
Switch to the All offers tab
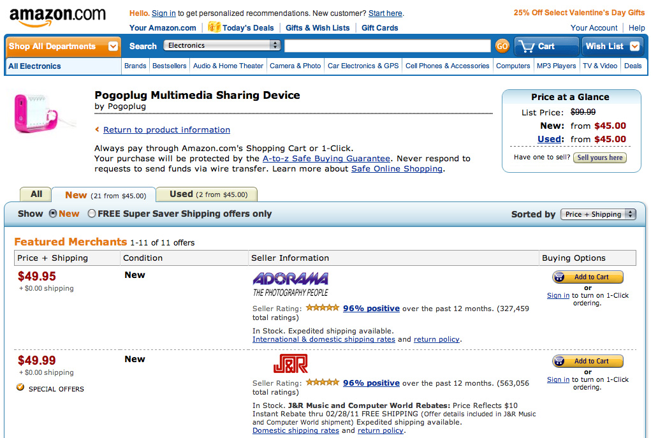36,194
